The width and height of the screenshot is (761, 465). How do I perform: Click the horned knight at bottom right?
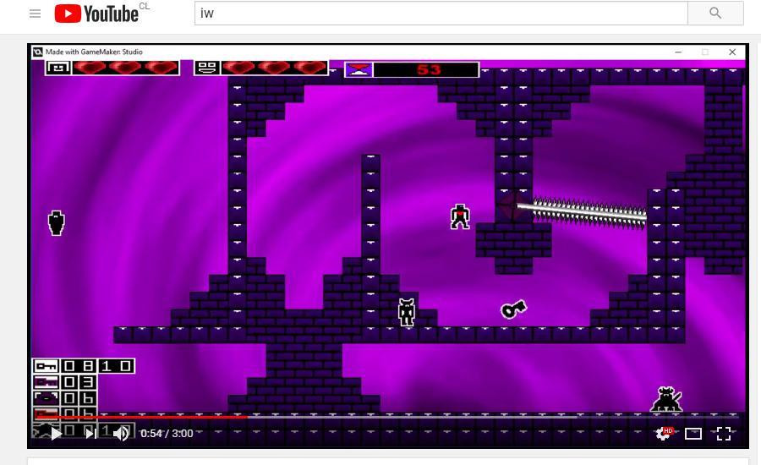click(x=666, y=400)
